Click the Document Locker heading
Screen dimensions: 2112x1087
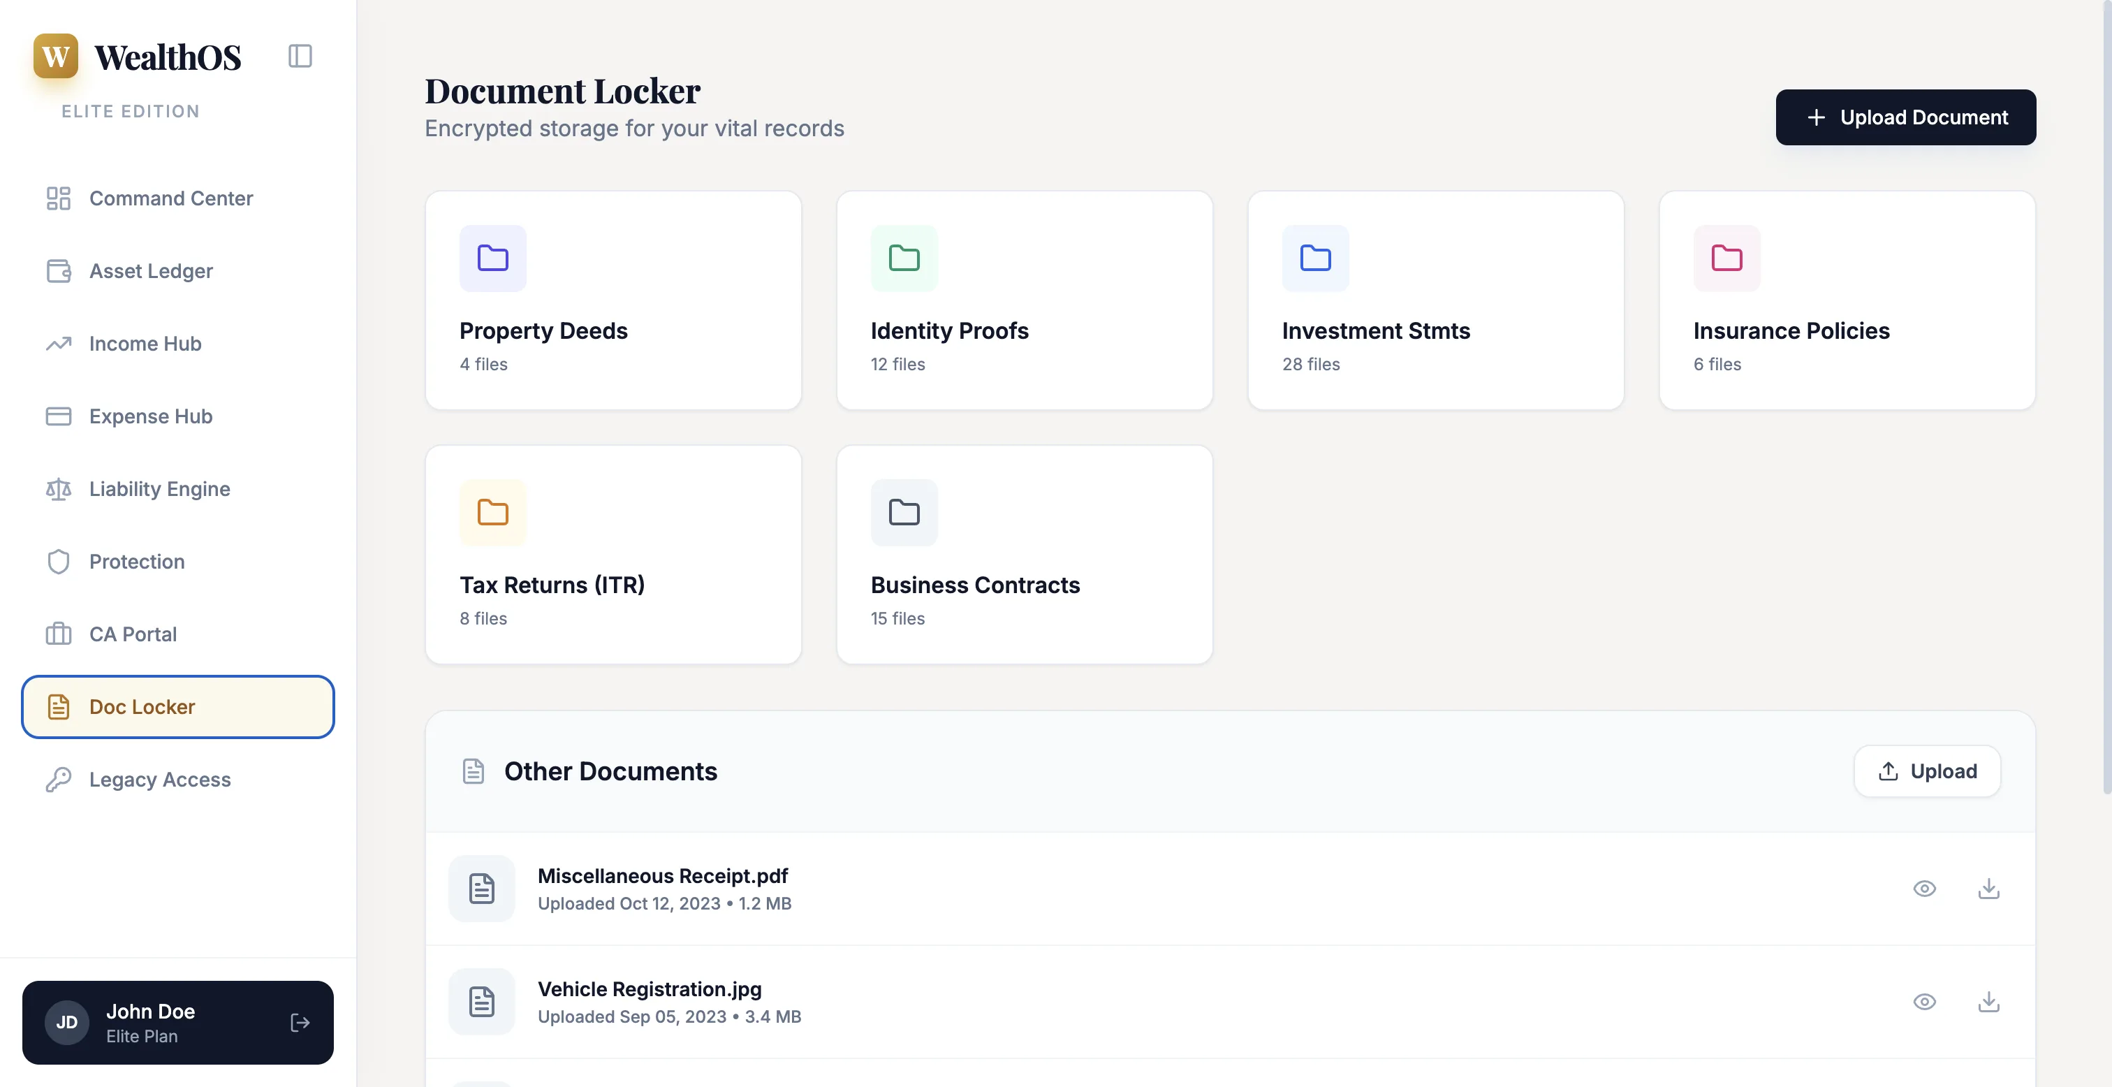click(562, 90)
